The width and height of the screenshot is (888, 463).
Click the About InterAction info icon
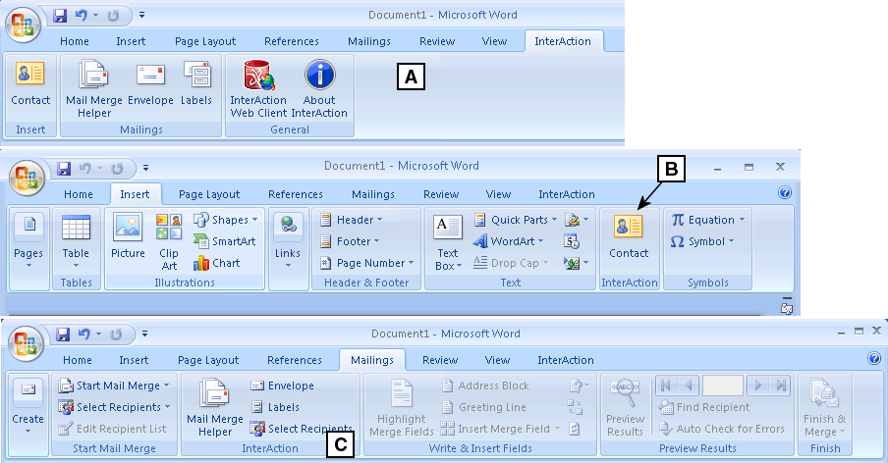[x=319, y=88]
